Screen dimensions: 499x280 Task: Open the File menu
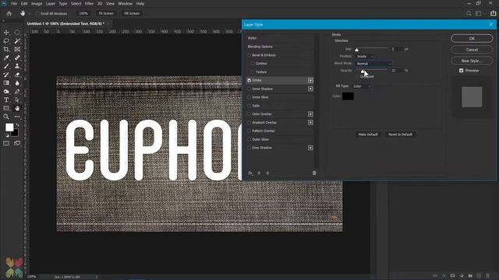point(14,3)
